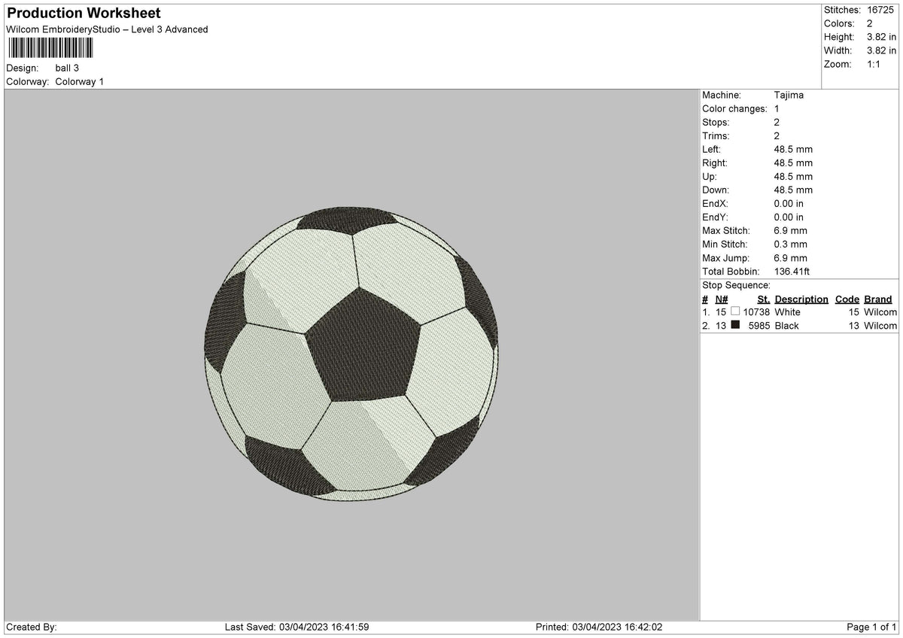Click the 'White' description in stop row 1
The height and width of the screenshot is (638, 903).
pos(787,311)
